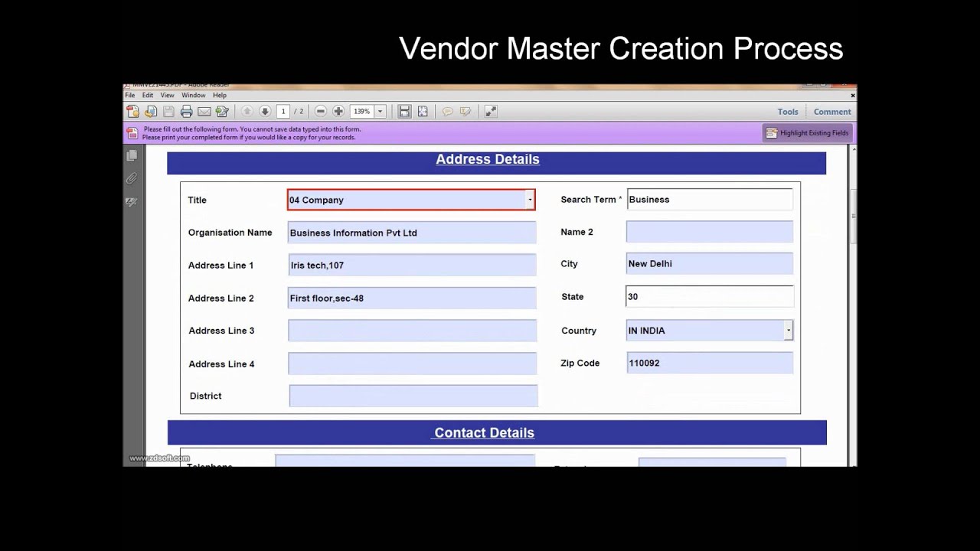Click the Save floppy disk icon
Screen dimensions: 980x551
coord(168,112)
